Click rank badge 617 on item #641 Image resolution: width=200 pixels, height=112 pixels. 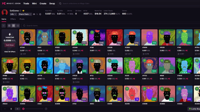pos(50,43)
